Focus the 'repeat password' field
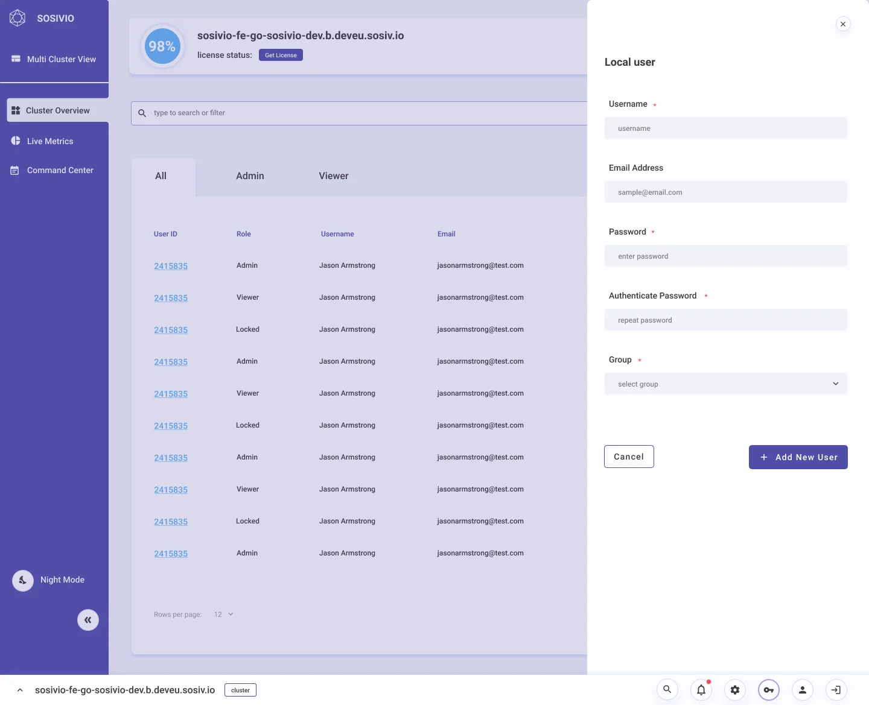869x705 pixels. coord(726,320)
